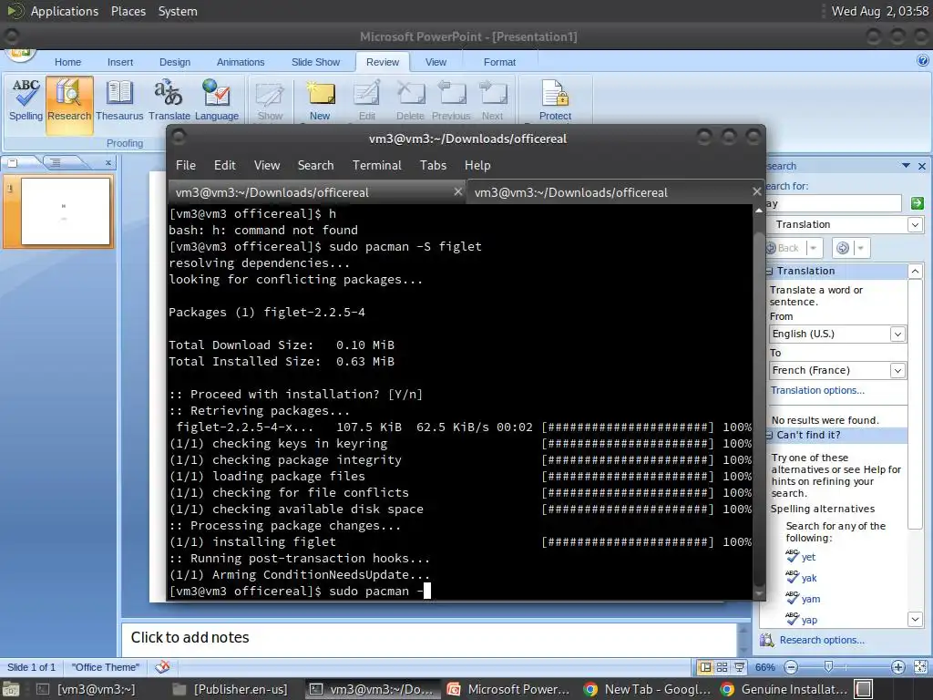
Task: Click the notes area to add notes
Action: tap(428, 637)
